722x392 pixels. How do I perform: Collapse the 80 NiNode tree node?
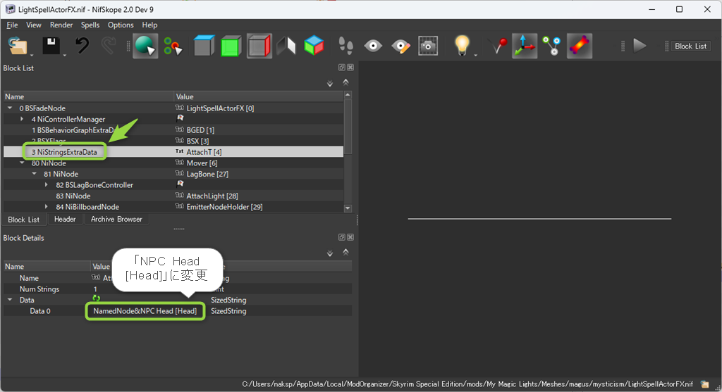coord(22,163)
